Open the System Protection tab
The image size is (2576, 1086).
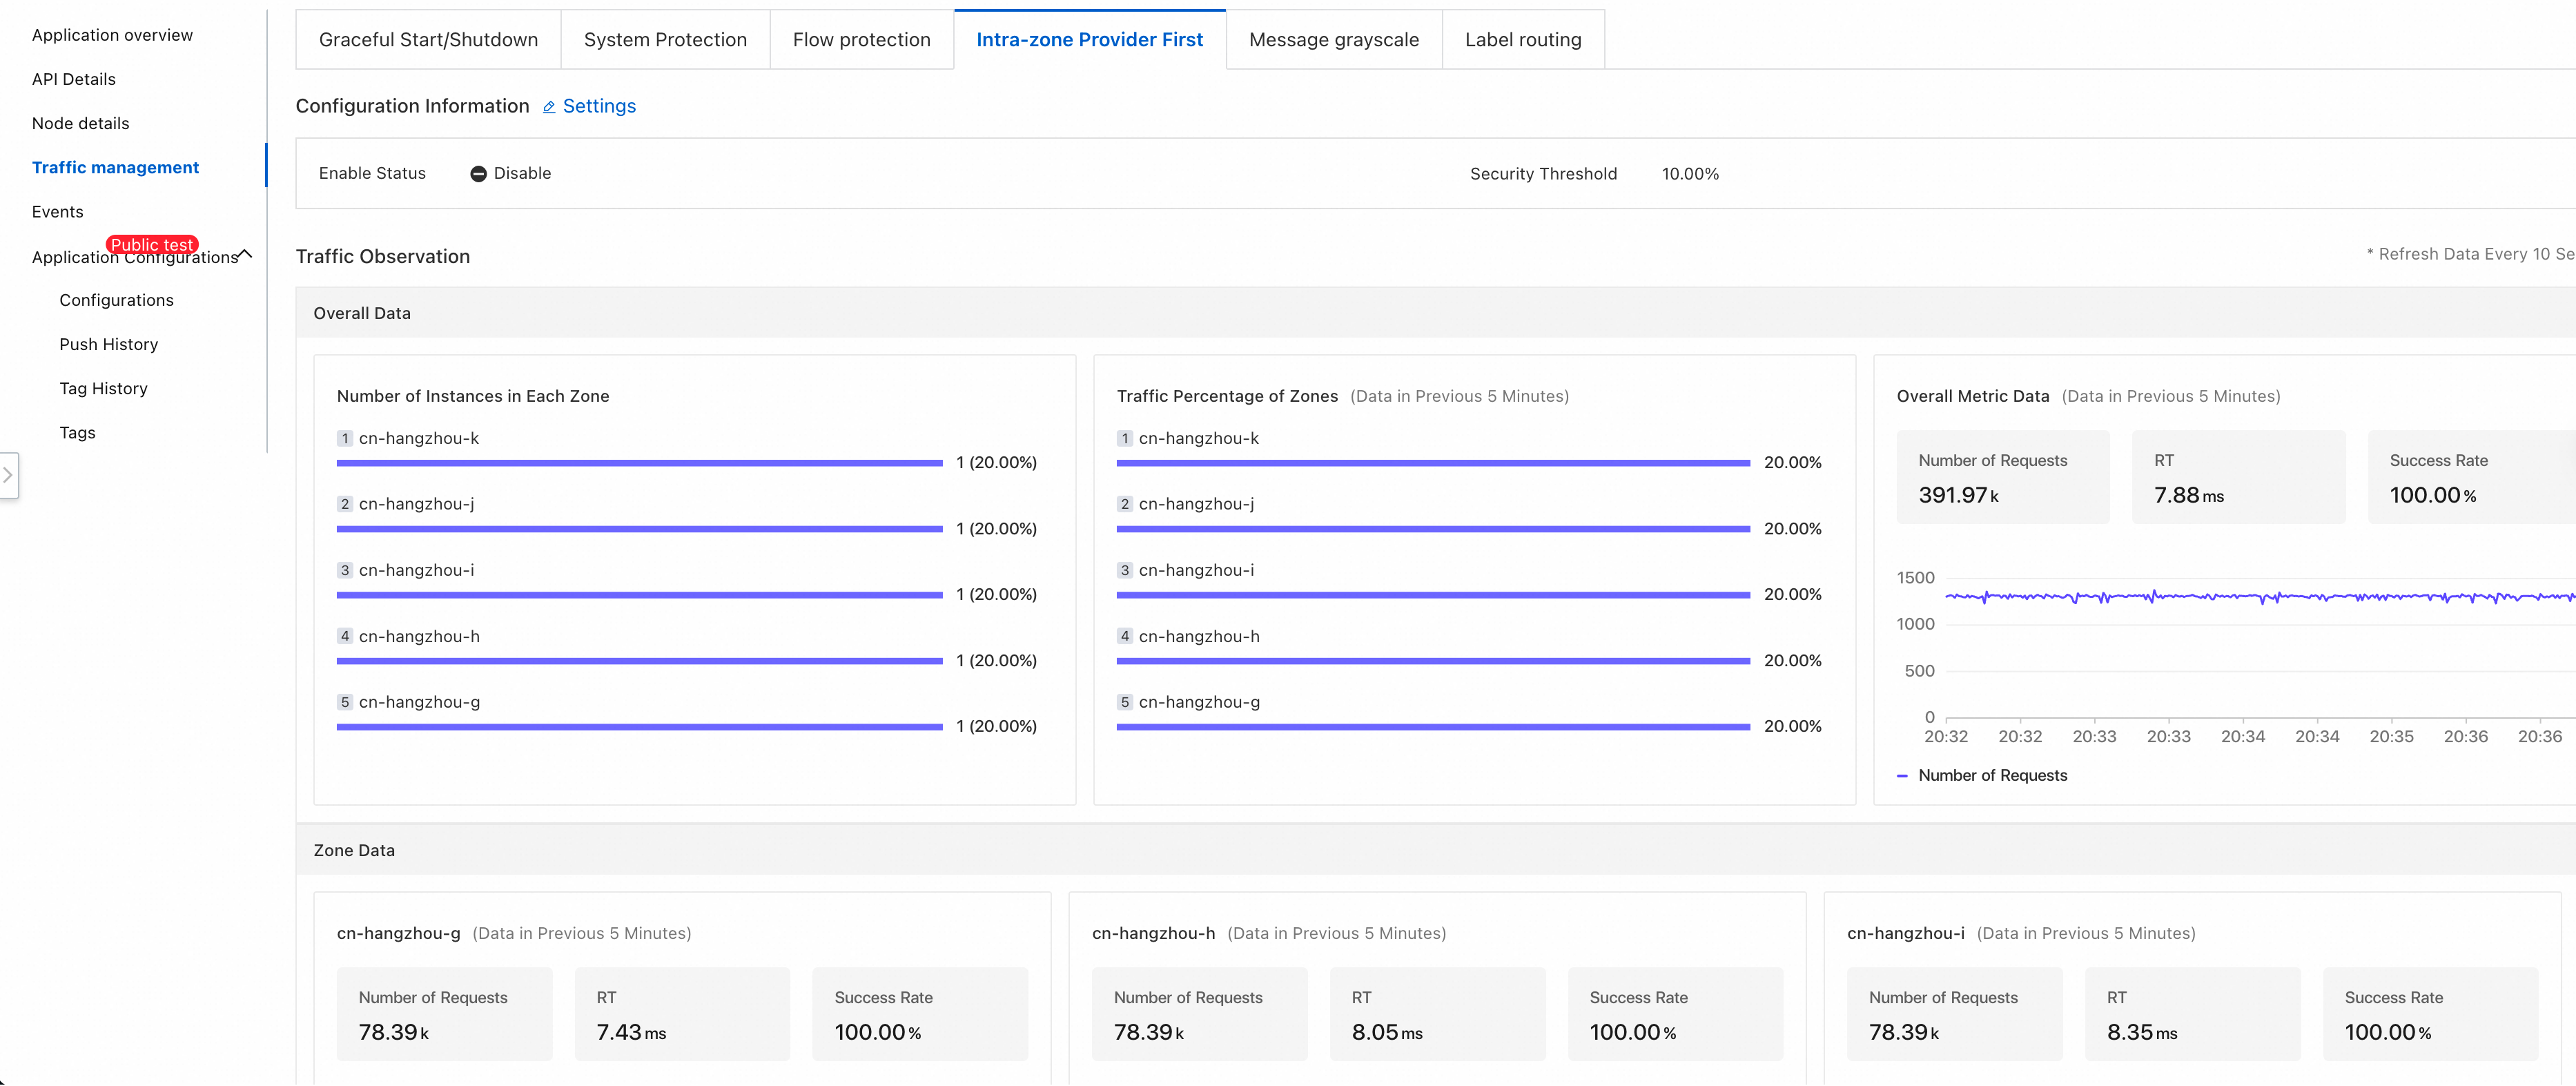click(x=665, y=40)
